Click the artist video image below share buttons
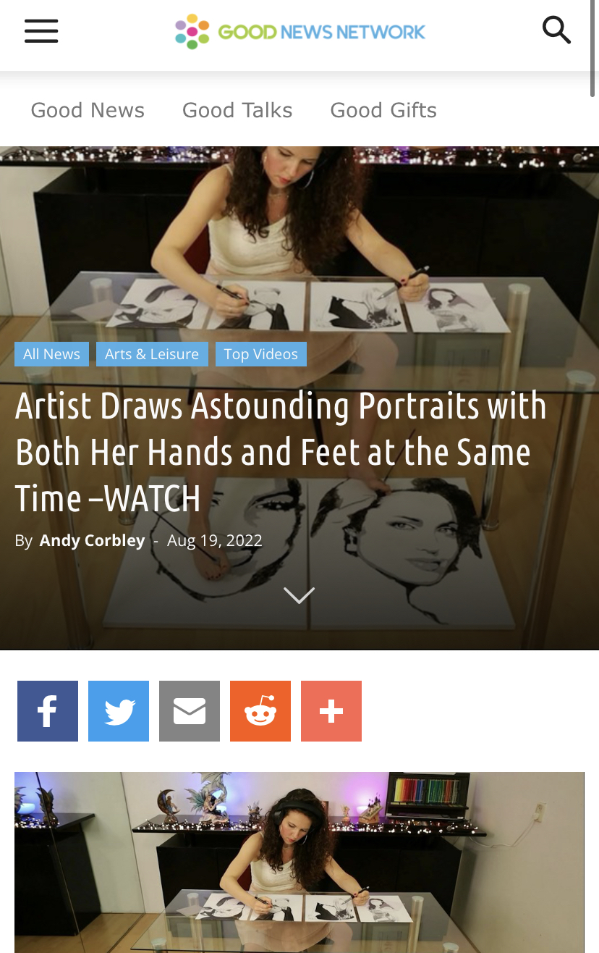Screen dimensions: 599x953 click(299, 862)
